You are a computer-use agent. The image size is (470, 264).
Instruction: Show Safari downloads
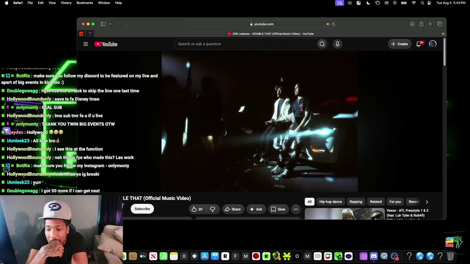coord(412,24)
